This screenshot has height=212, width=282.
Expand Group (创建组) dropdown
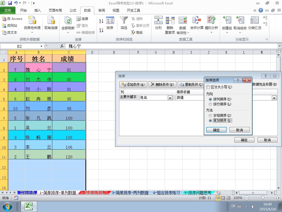click(227, 33)
